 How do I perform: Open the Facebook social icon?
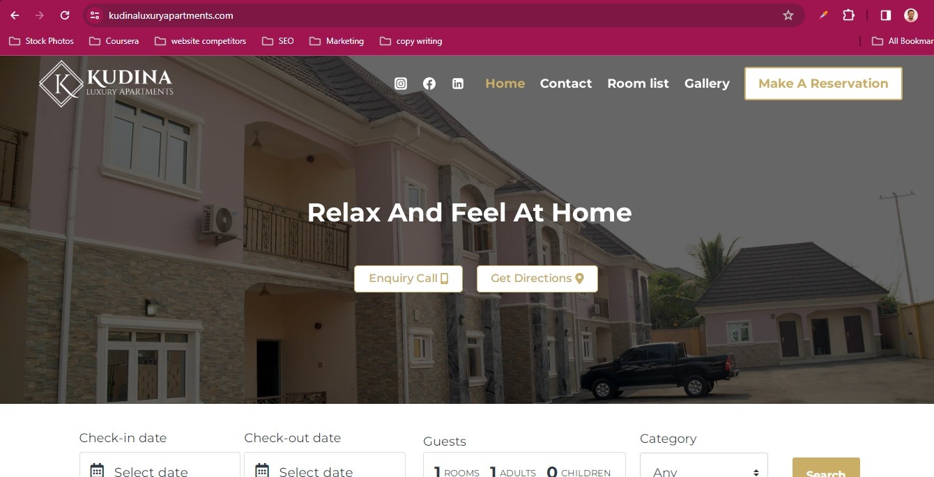pyautogui.click(x=429, y=84)
